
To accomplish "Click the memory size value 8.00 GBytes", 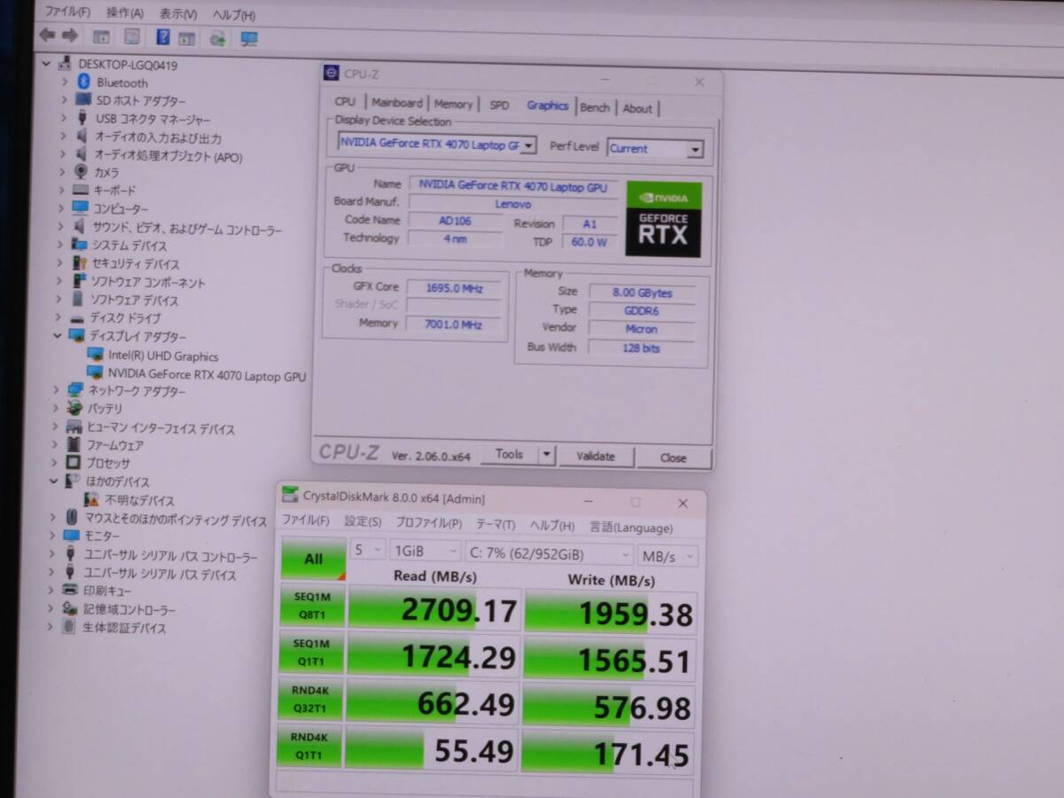I will coord(642,293).
